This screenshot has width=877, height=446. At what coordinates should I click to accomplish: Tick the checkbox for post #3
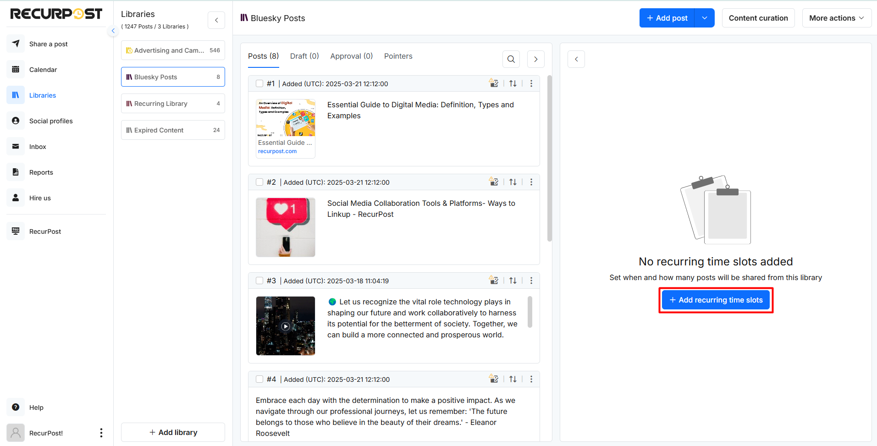click(x=259, y=281)
